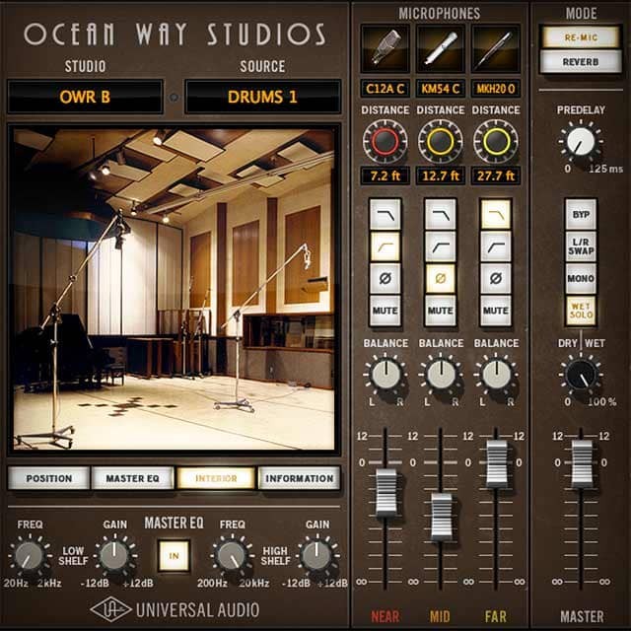Select Reverb mode
The image size is (631, 631).
pos(581,61)
